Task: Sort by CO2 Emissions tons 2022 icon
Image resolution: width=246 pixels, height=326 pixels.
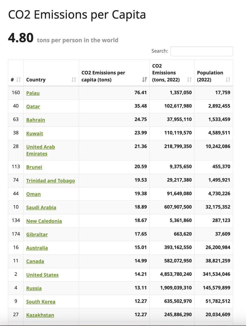Action: (x=189, y=80)
